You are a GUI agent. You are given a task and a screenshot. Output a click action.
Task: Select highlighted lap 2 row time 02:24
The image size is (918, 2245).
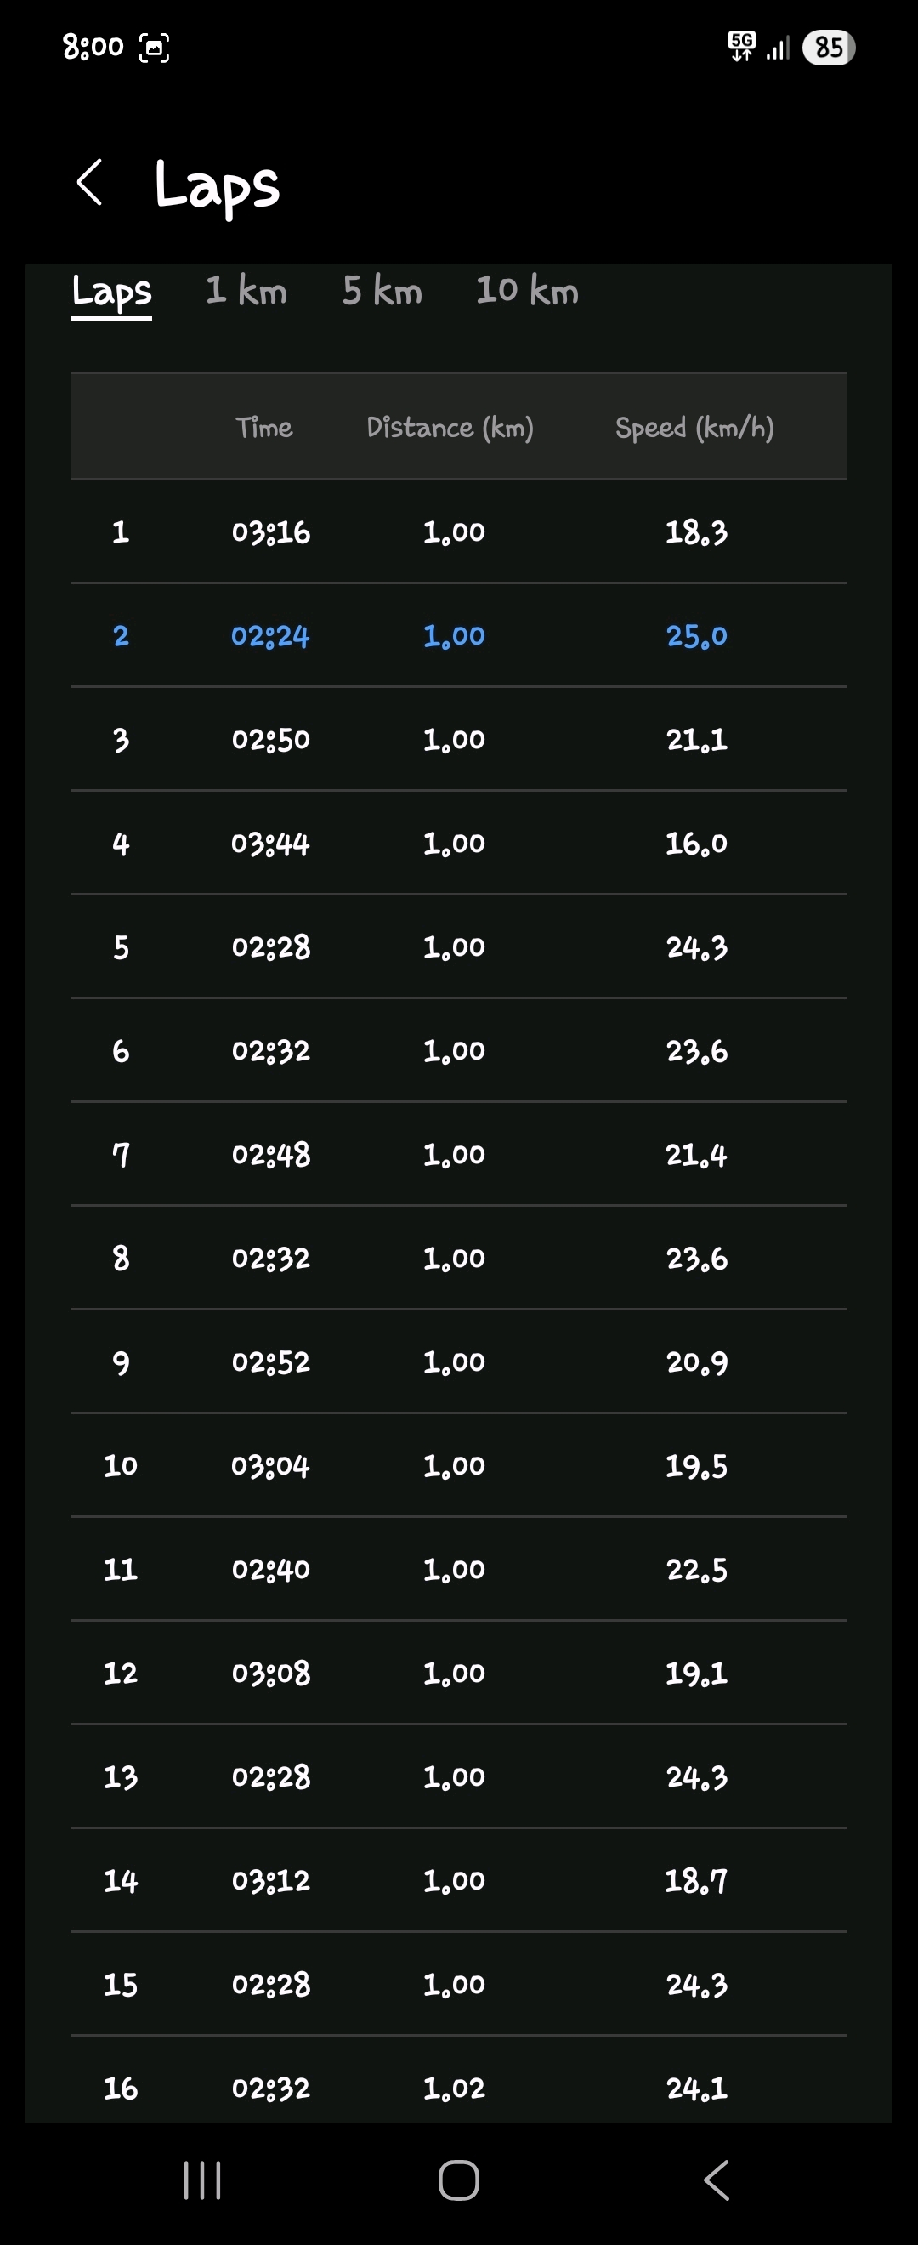[271, 636]
